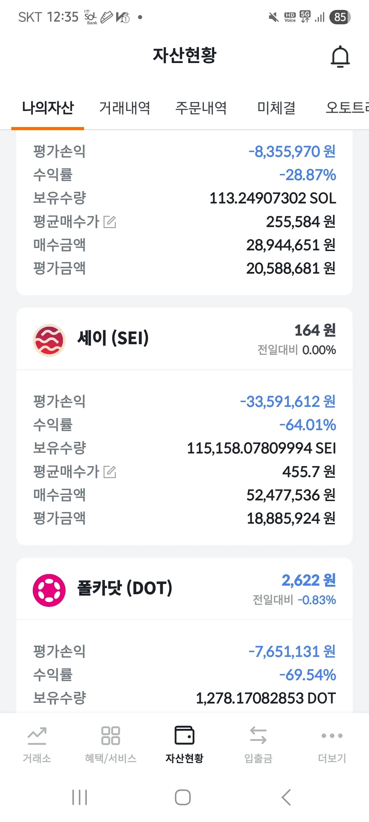Edit SEI average purchase price pencil icon
369x822 pixels.
click(110, 472)
